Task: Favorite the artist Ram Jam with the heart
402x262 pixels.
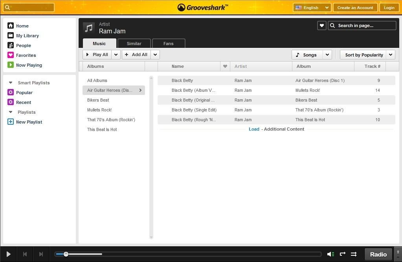Action: tap(321, 25)
